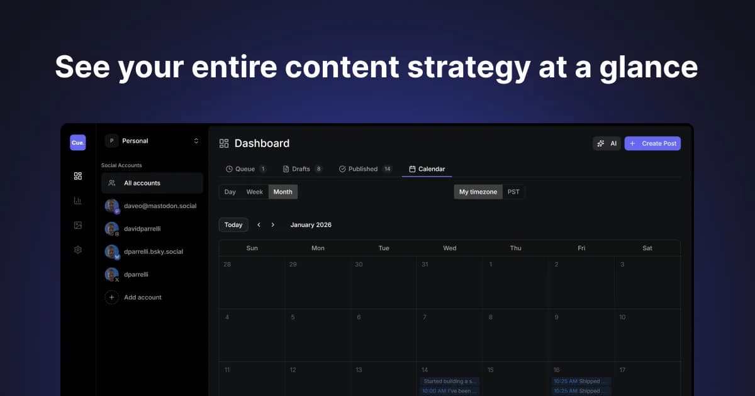
Task: Switch timezone display to PST
Action: [513, 191]
